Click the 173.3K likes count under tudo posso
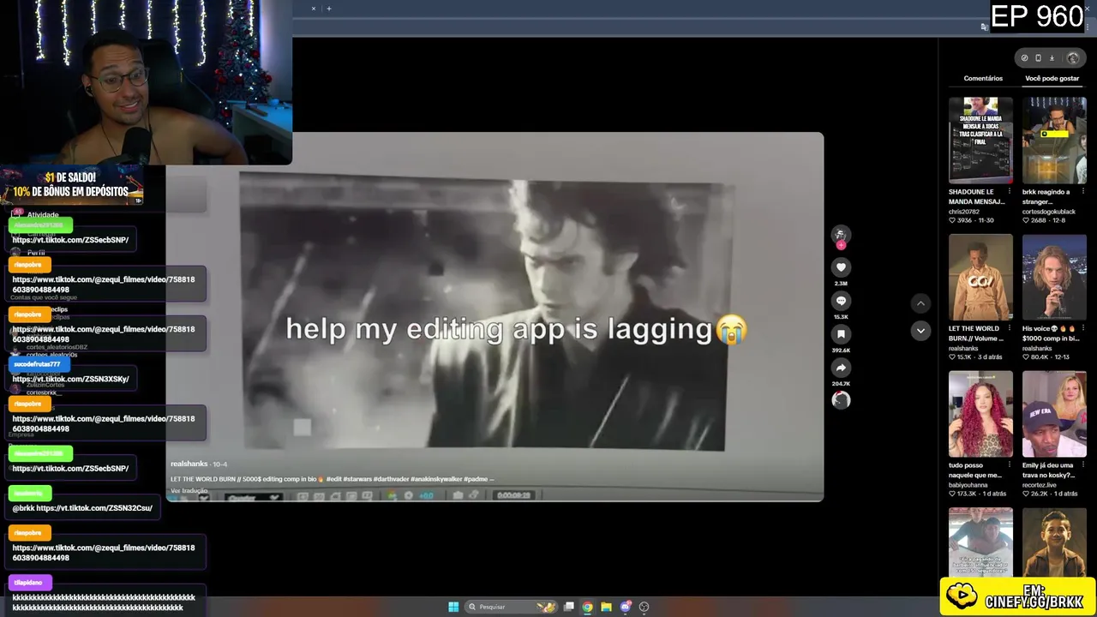The height and width of the screenshot is (617, 1097). point(965,494)
